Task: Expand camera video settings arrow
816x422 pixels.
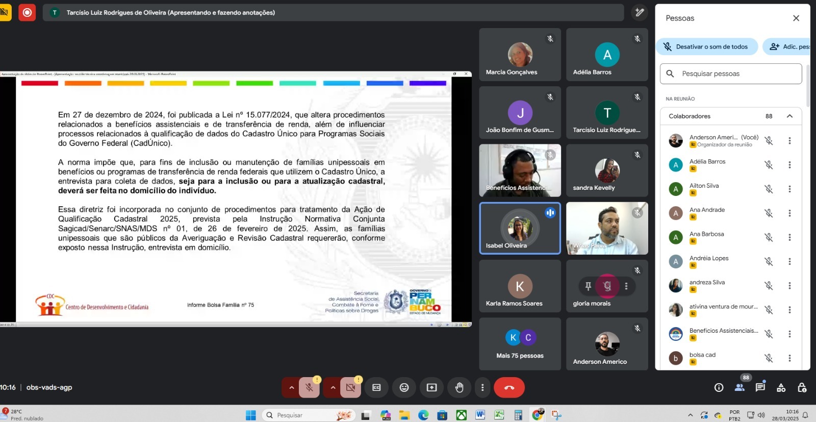Action: click(333, 388)
